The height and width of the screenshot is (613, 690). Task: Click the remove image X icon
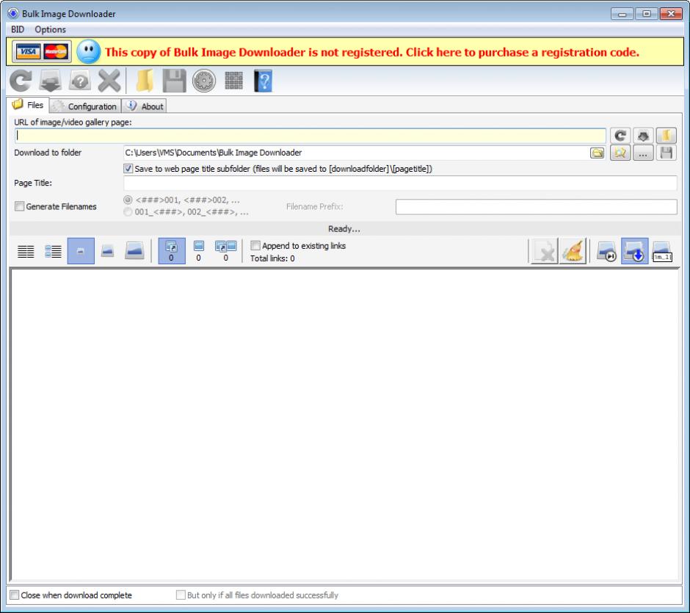545,251
